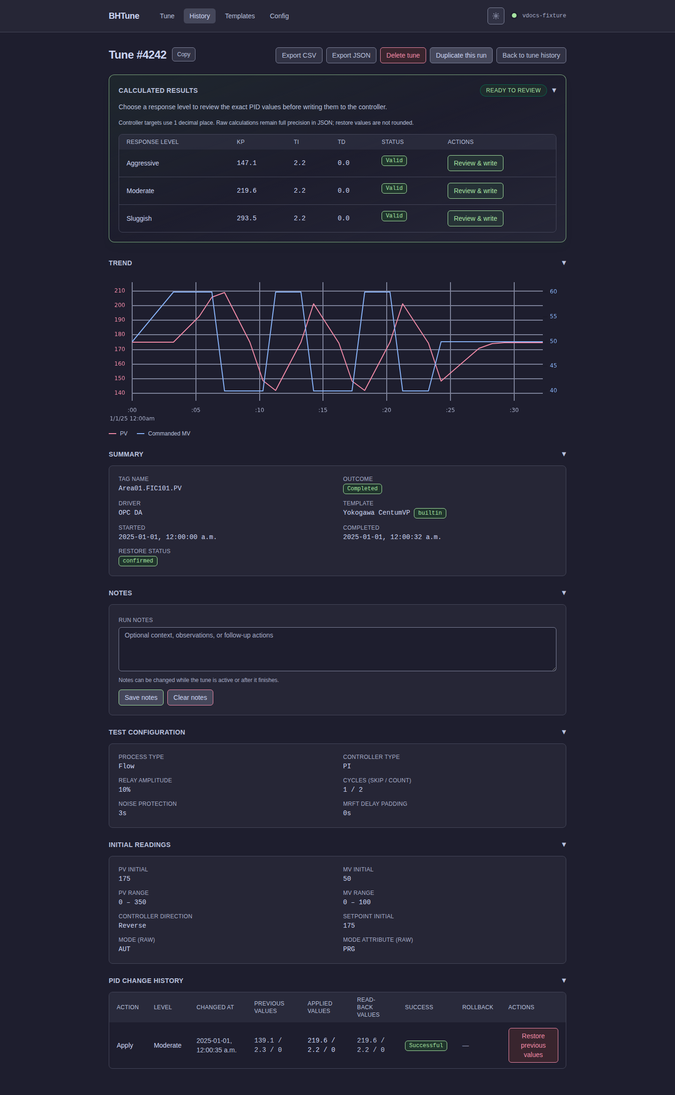
Task: Collapse the Initial Readings section
Action: click(x=564, y=845)
